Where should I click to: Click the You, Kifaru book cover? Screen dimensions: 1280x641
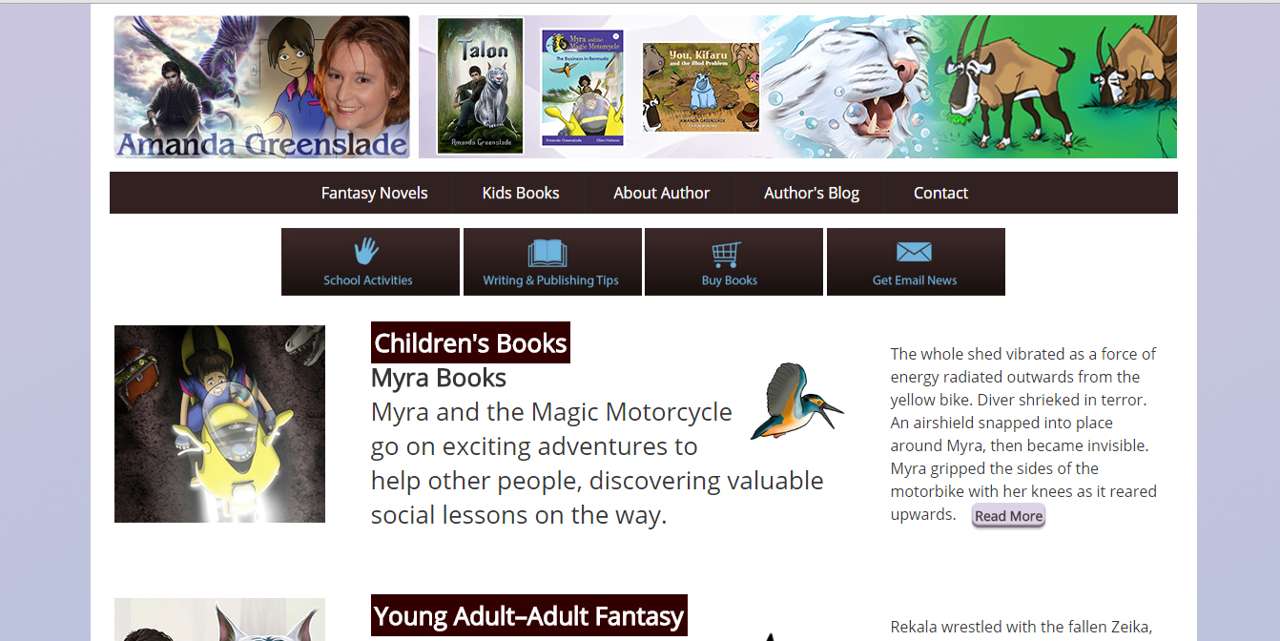[701, 87]
